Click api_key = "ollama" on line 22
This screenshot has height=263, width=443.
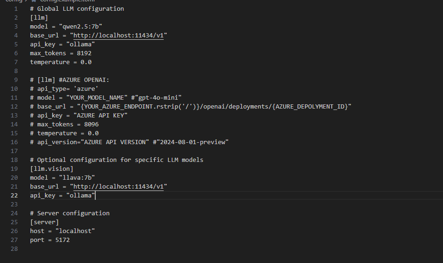click(x=62, y=195)
